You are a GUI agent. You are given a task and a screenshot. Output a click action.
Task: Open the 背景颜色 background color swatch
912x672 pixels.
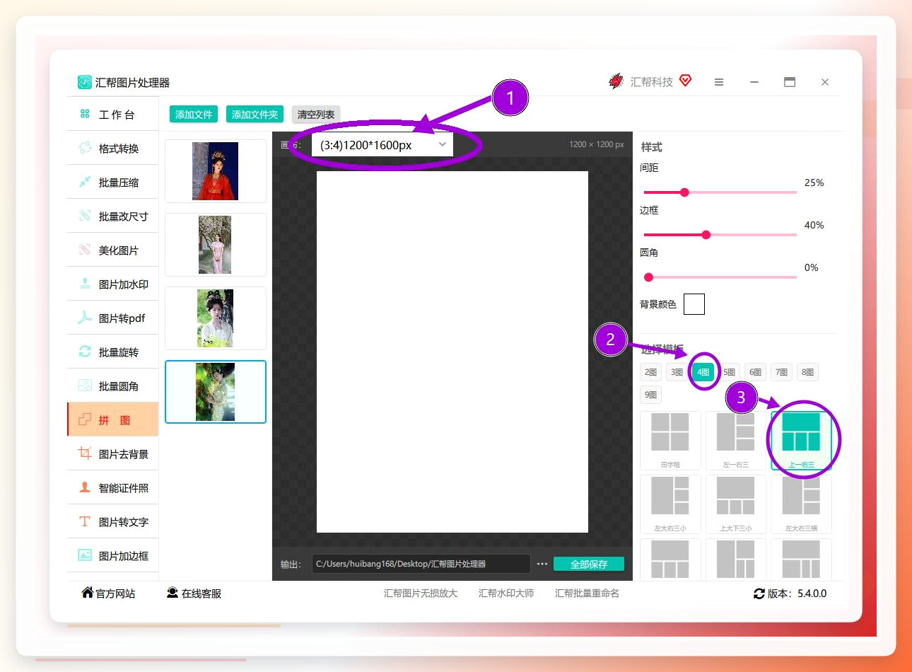(x=694, y=304)
